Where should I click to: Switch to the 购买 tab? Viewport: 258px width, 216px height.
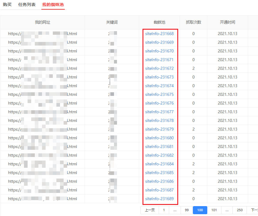[x=7, y=5]
